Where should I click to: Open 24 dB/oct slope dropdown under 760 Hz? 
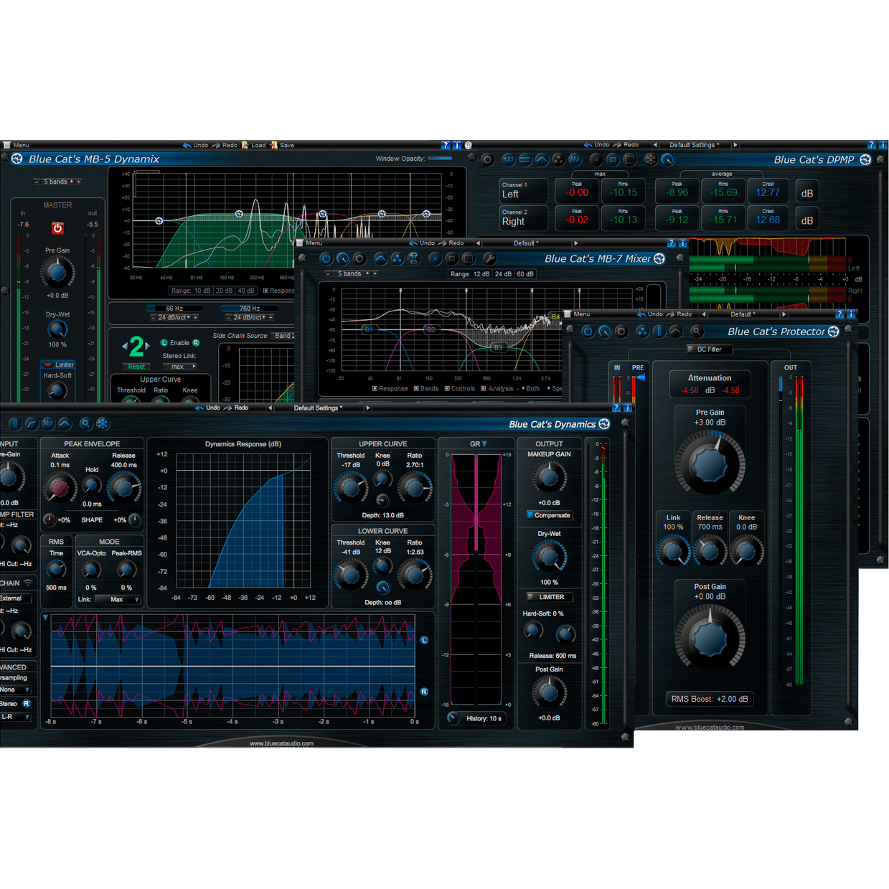[249, 317]
